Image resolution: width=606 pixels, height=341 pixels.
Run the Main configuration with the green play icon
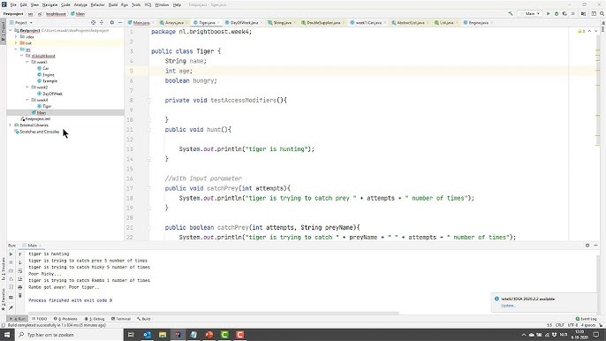(x=548, y=13)
